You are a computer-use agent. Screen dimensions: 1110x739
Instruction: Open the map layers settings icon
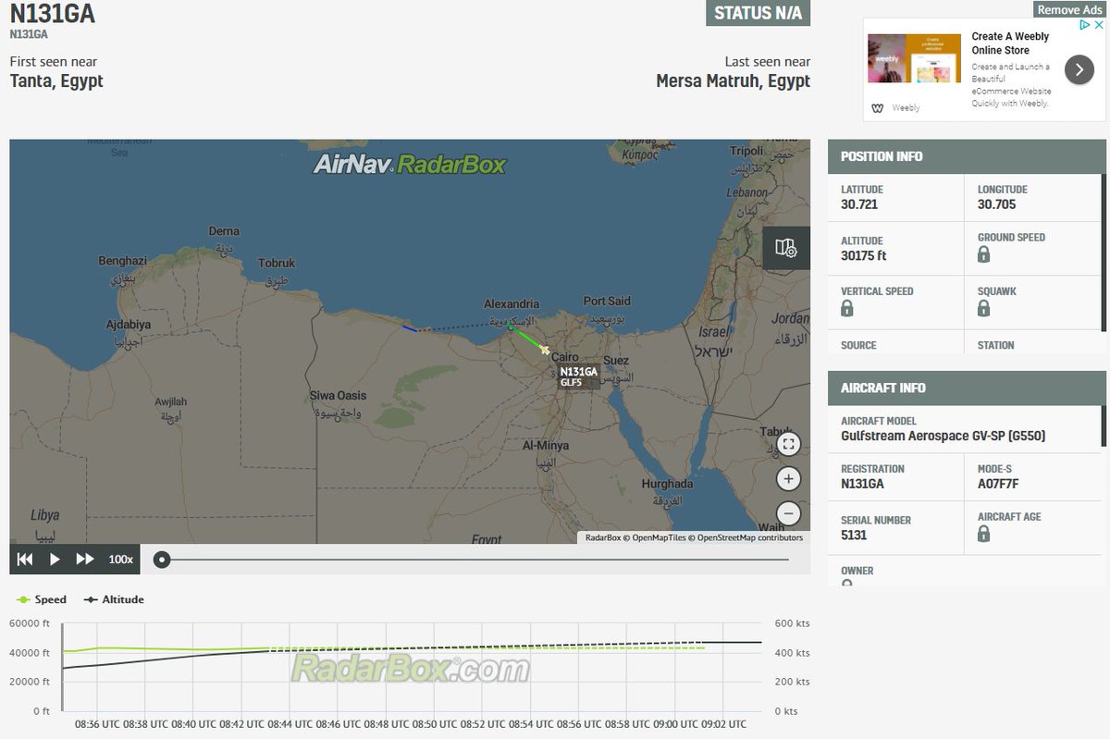point(786,248)
